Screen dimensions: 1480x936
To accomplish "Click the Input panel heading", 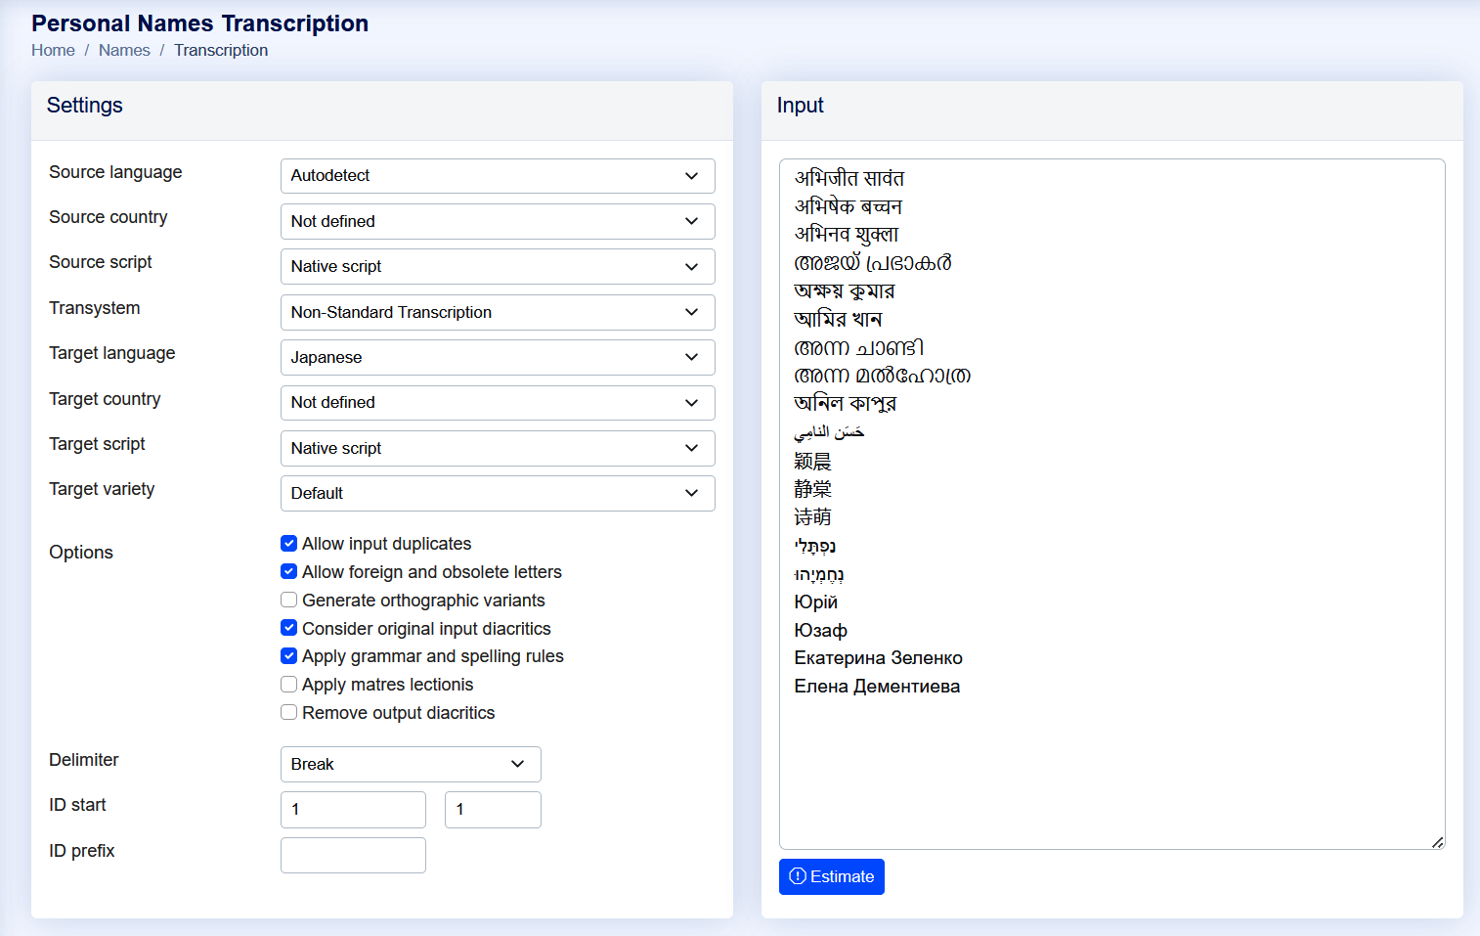I will point(800,106).
